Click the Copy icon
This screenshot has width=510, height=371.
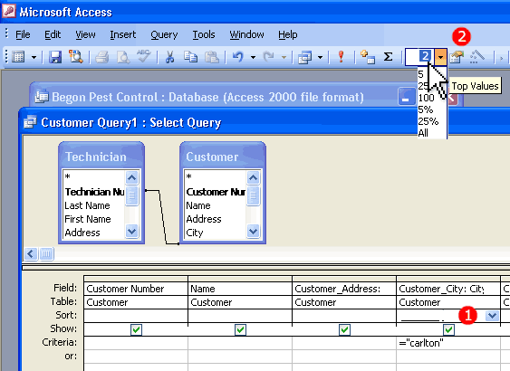pyautogui.click(x=190, y=57)
